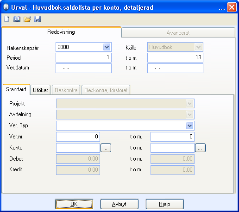The width and height of the screenshot is (239, 212).
Task: Open the book-shaped toolbar icon
Action: [x=17, y=19]
